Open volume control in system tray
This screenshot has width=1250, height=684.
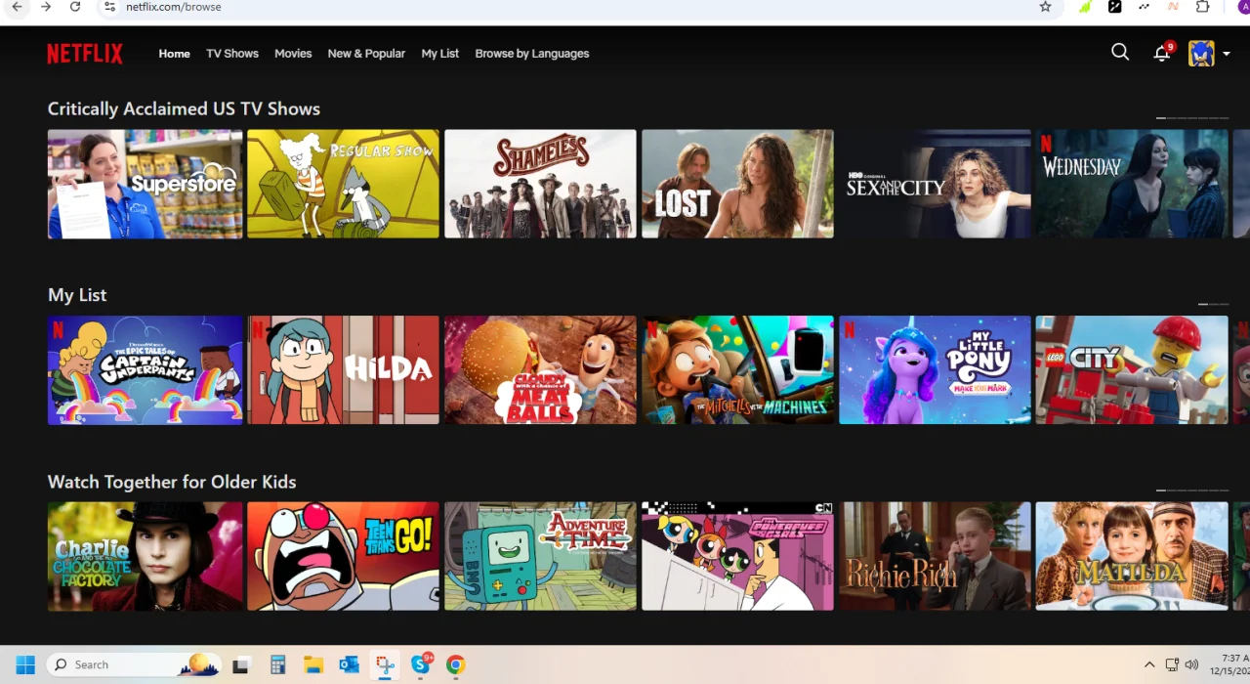pos(1191,664)
